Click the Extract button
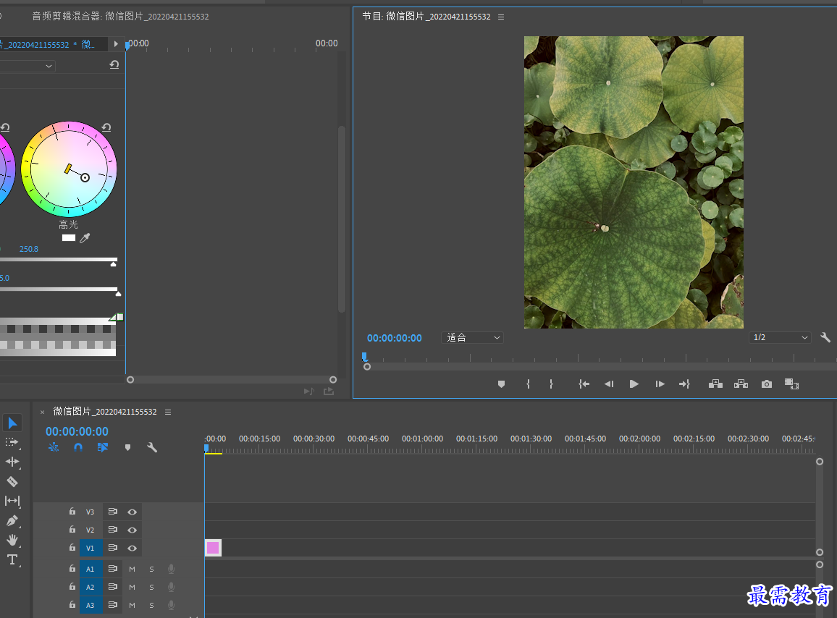This screenshot has height=618, width=837. tap(741, 384)
